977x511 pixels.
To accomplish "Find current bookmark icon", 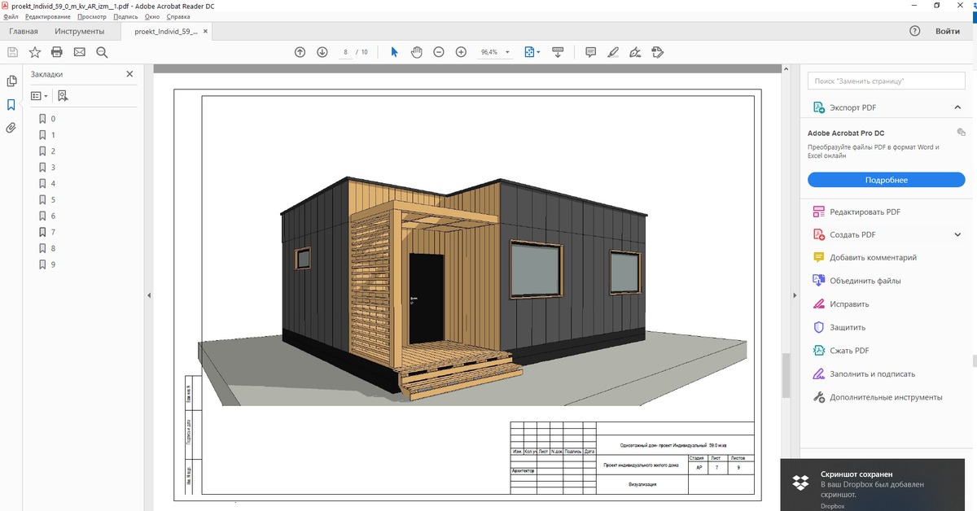I will pos(63,95).
